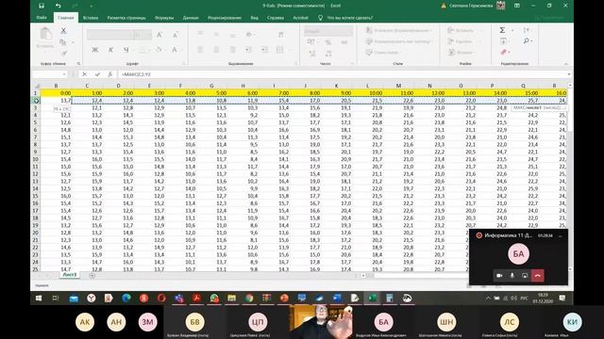Increase font size with the large A icon

coord(159,35)
